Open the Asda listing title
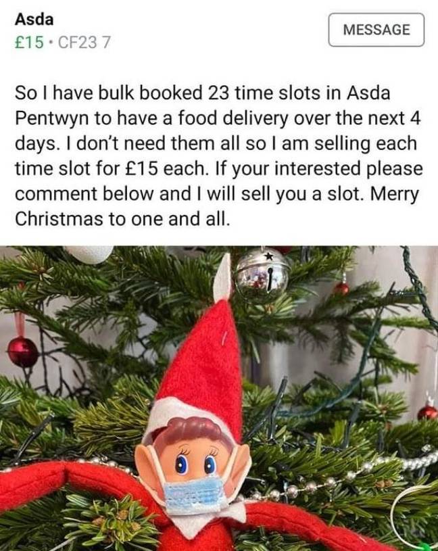The height and width of the screenshot is (551, 438). (x=34, y=20)
